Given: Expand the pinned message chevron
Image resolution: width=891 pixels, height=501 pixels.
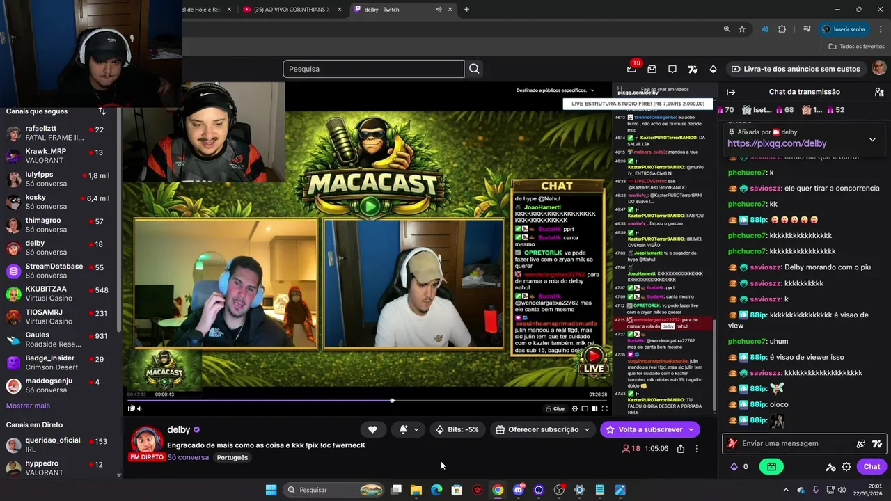Looking at the screenshot, I should click(872, 139).
